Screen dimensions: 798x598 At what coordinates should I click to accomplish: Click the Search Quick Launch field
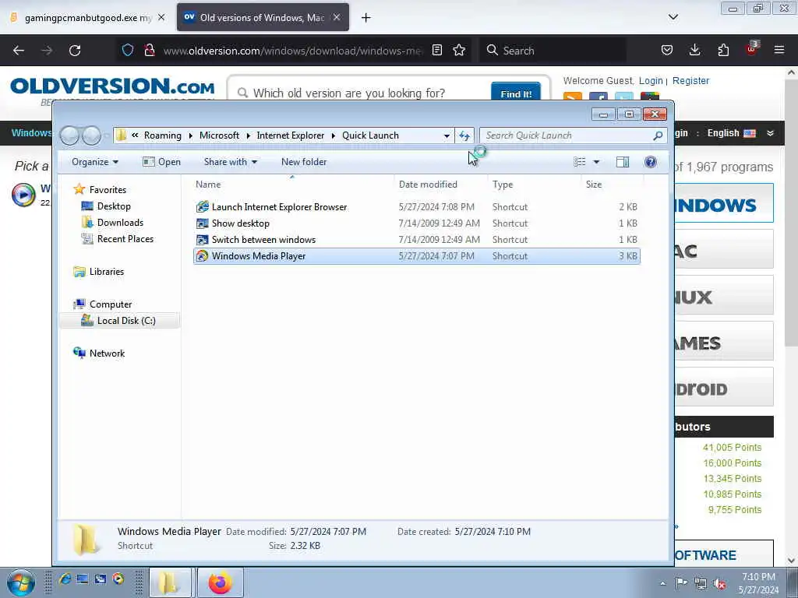573,135
